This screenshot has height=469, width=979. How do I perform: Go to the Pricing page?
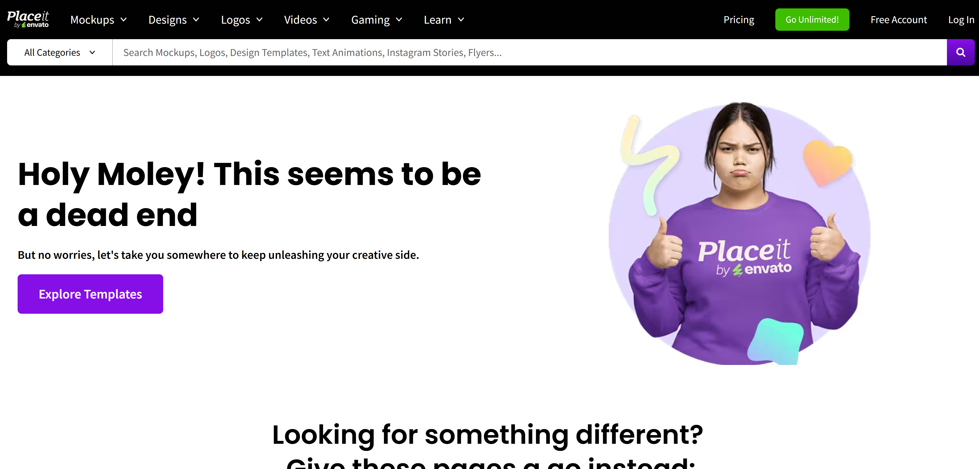[739, 20]
